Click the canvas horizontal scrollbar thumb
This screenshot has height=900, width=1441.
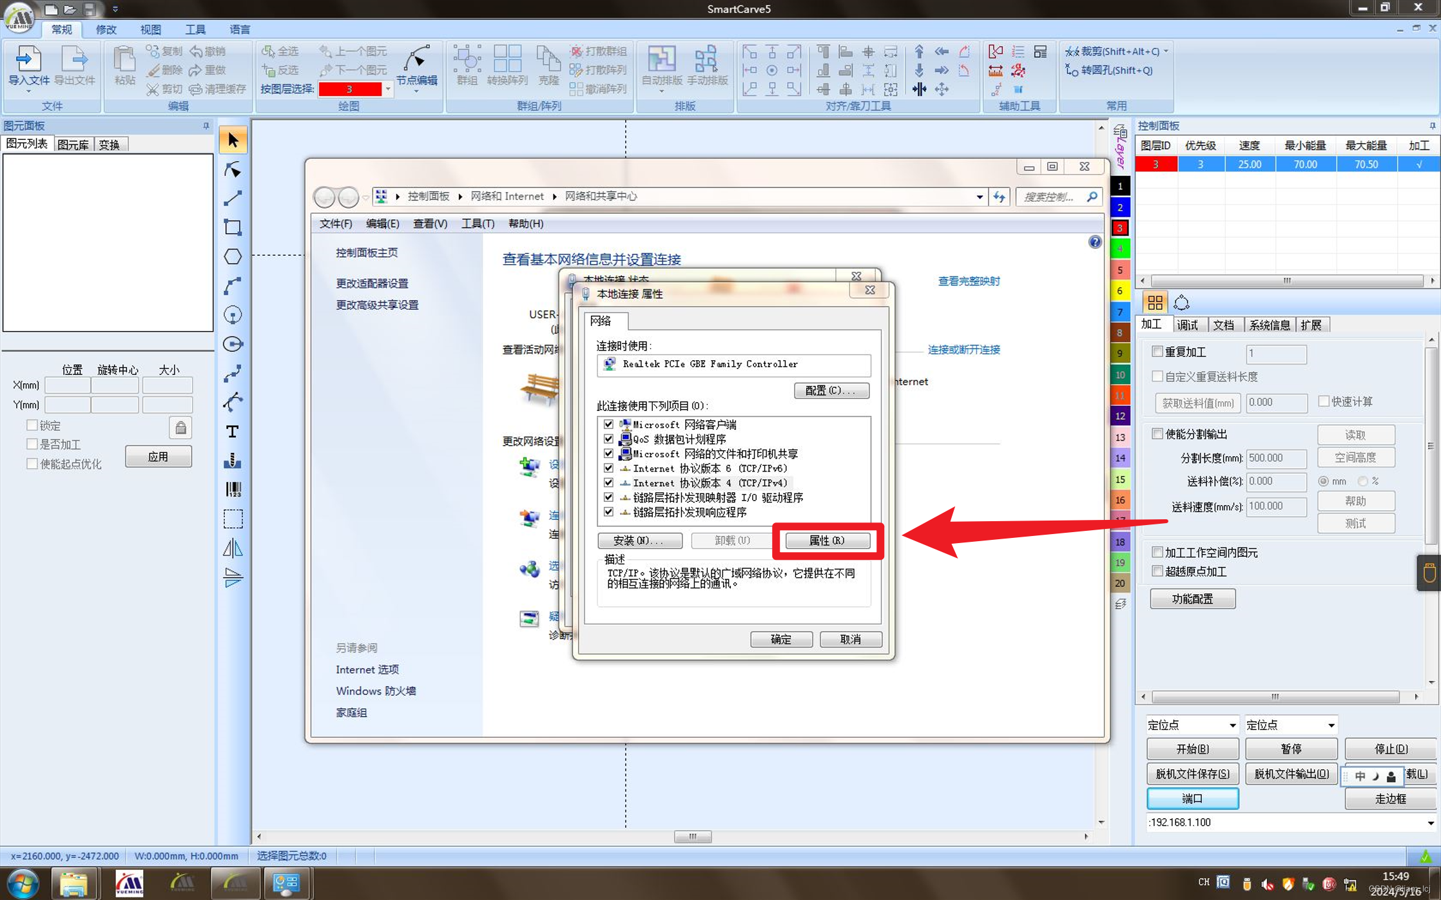[x=693, y=837]
